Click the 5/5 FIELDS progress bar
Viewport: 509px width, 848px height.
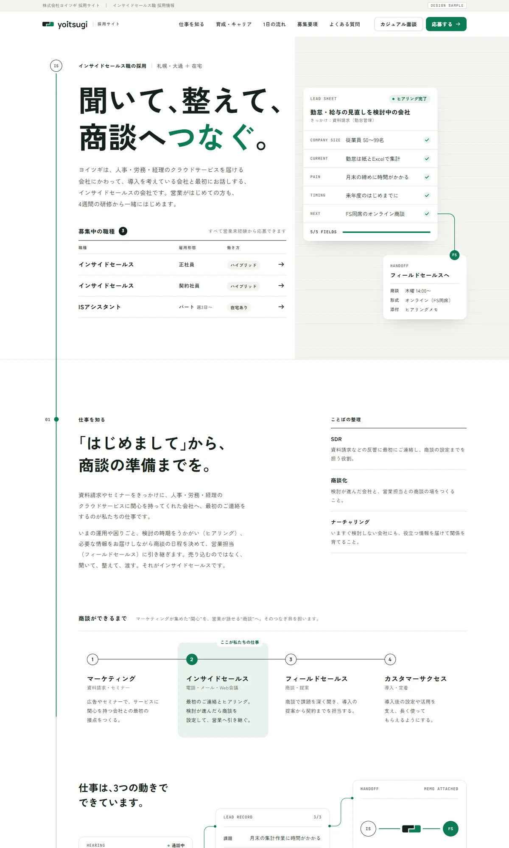click(386, 232)
